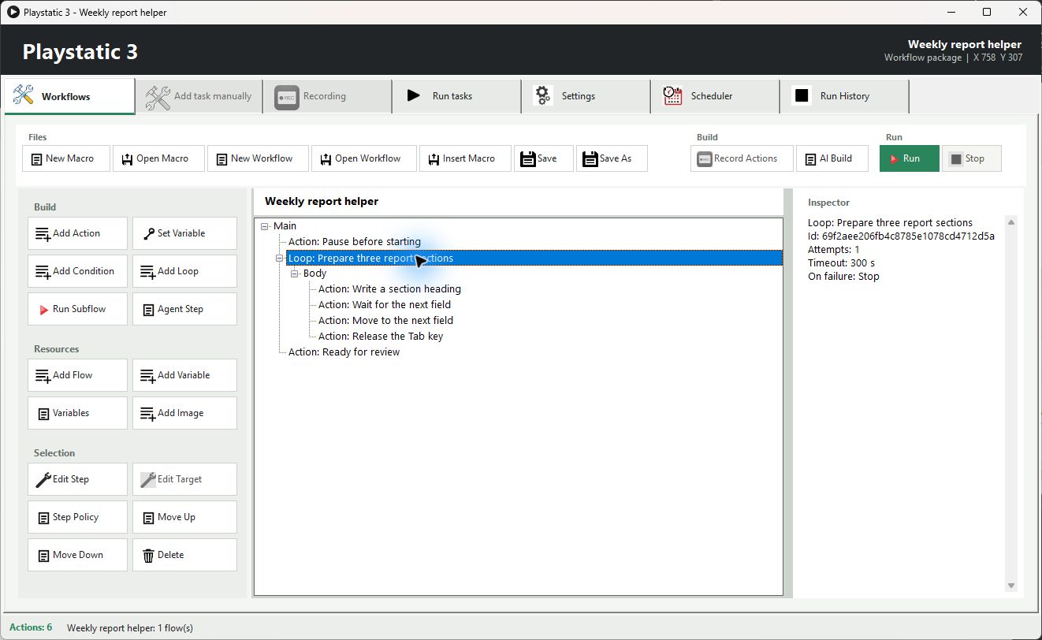Viewport: 1042px width, 640px height.
Task: Select Action: Ready for review
Action: click(x=344, y=352)
